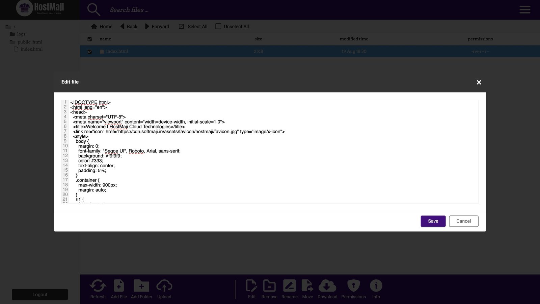Save the edited file
The width and height of the screenshot is (540, 304).
tap(433, 221)
